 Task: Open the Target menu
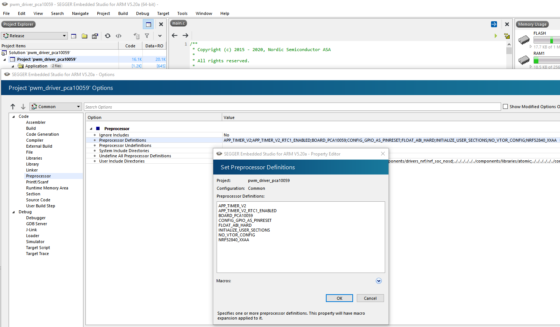point(163,13)
